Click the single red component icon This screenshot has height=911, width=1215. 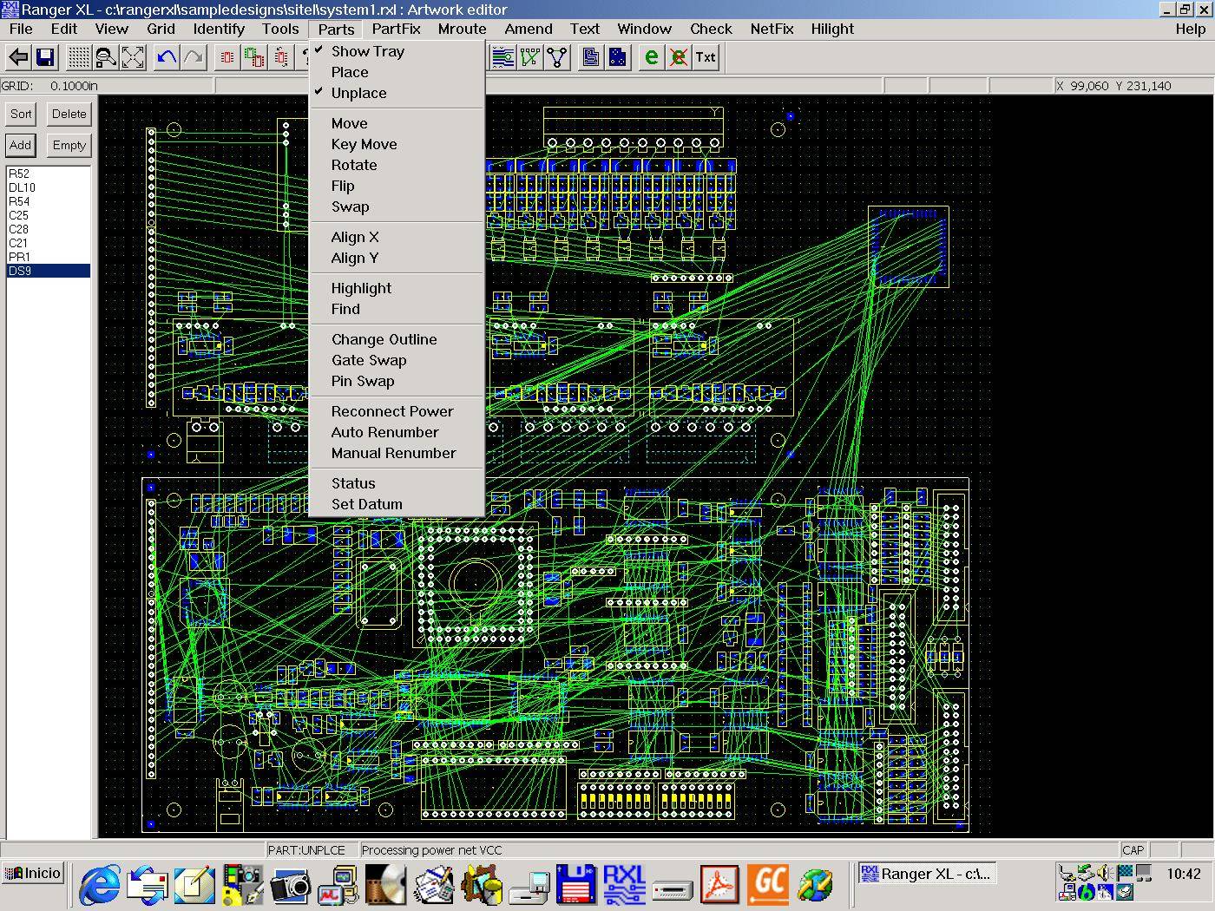[227, 57]
